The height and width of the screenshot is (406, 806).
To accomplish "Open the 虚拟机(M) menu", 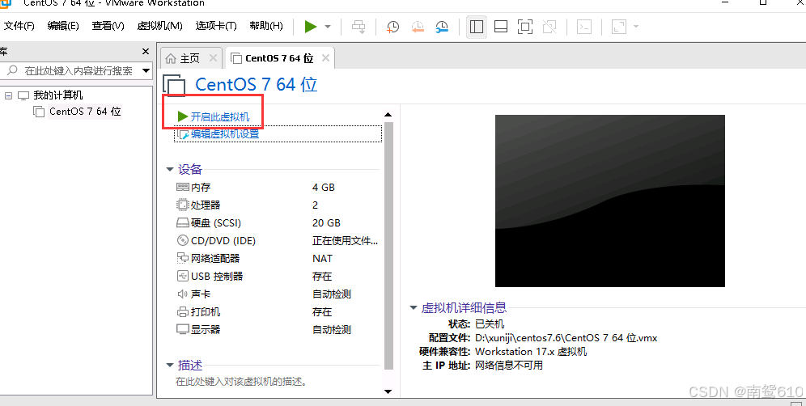I will pos(160,26).
